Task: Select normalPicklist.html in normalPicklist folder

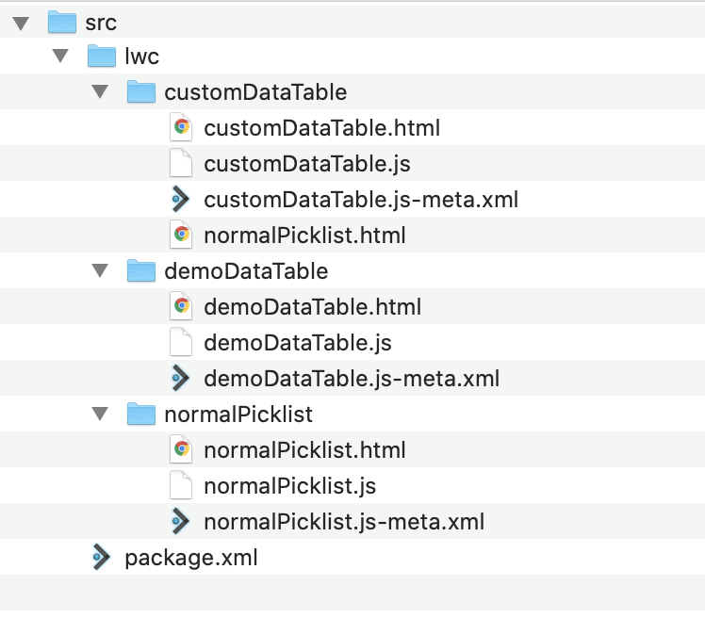Action: point(304,450)
